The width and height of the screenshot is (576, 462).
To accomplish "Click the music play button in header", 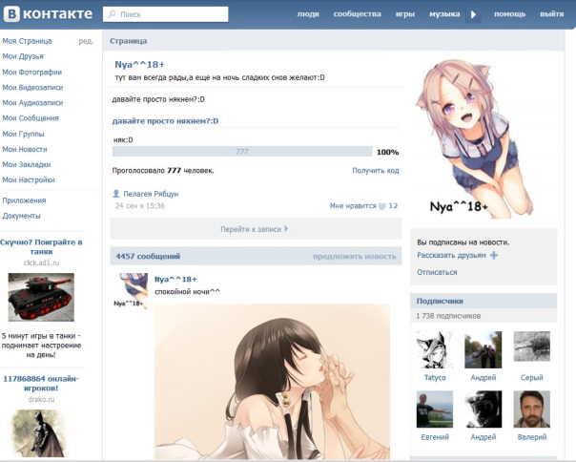I will click(x=475, y=14).
